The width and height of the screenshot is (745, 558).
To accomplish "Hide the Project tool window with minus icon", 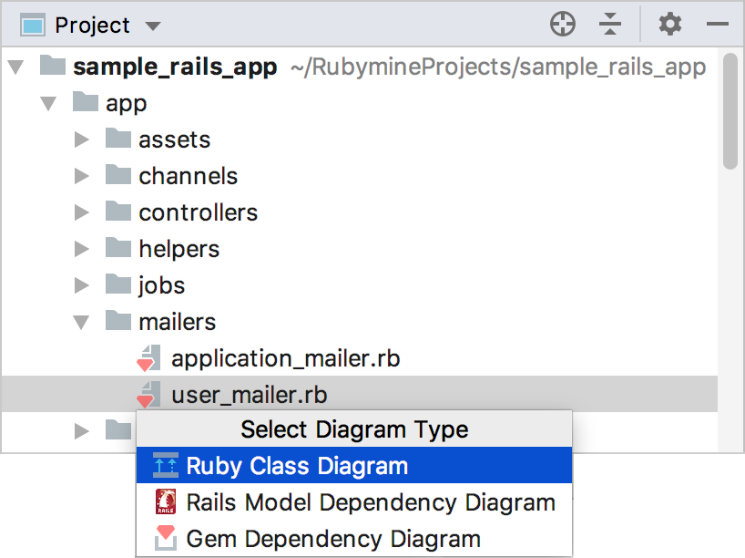I will point(717,24).
